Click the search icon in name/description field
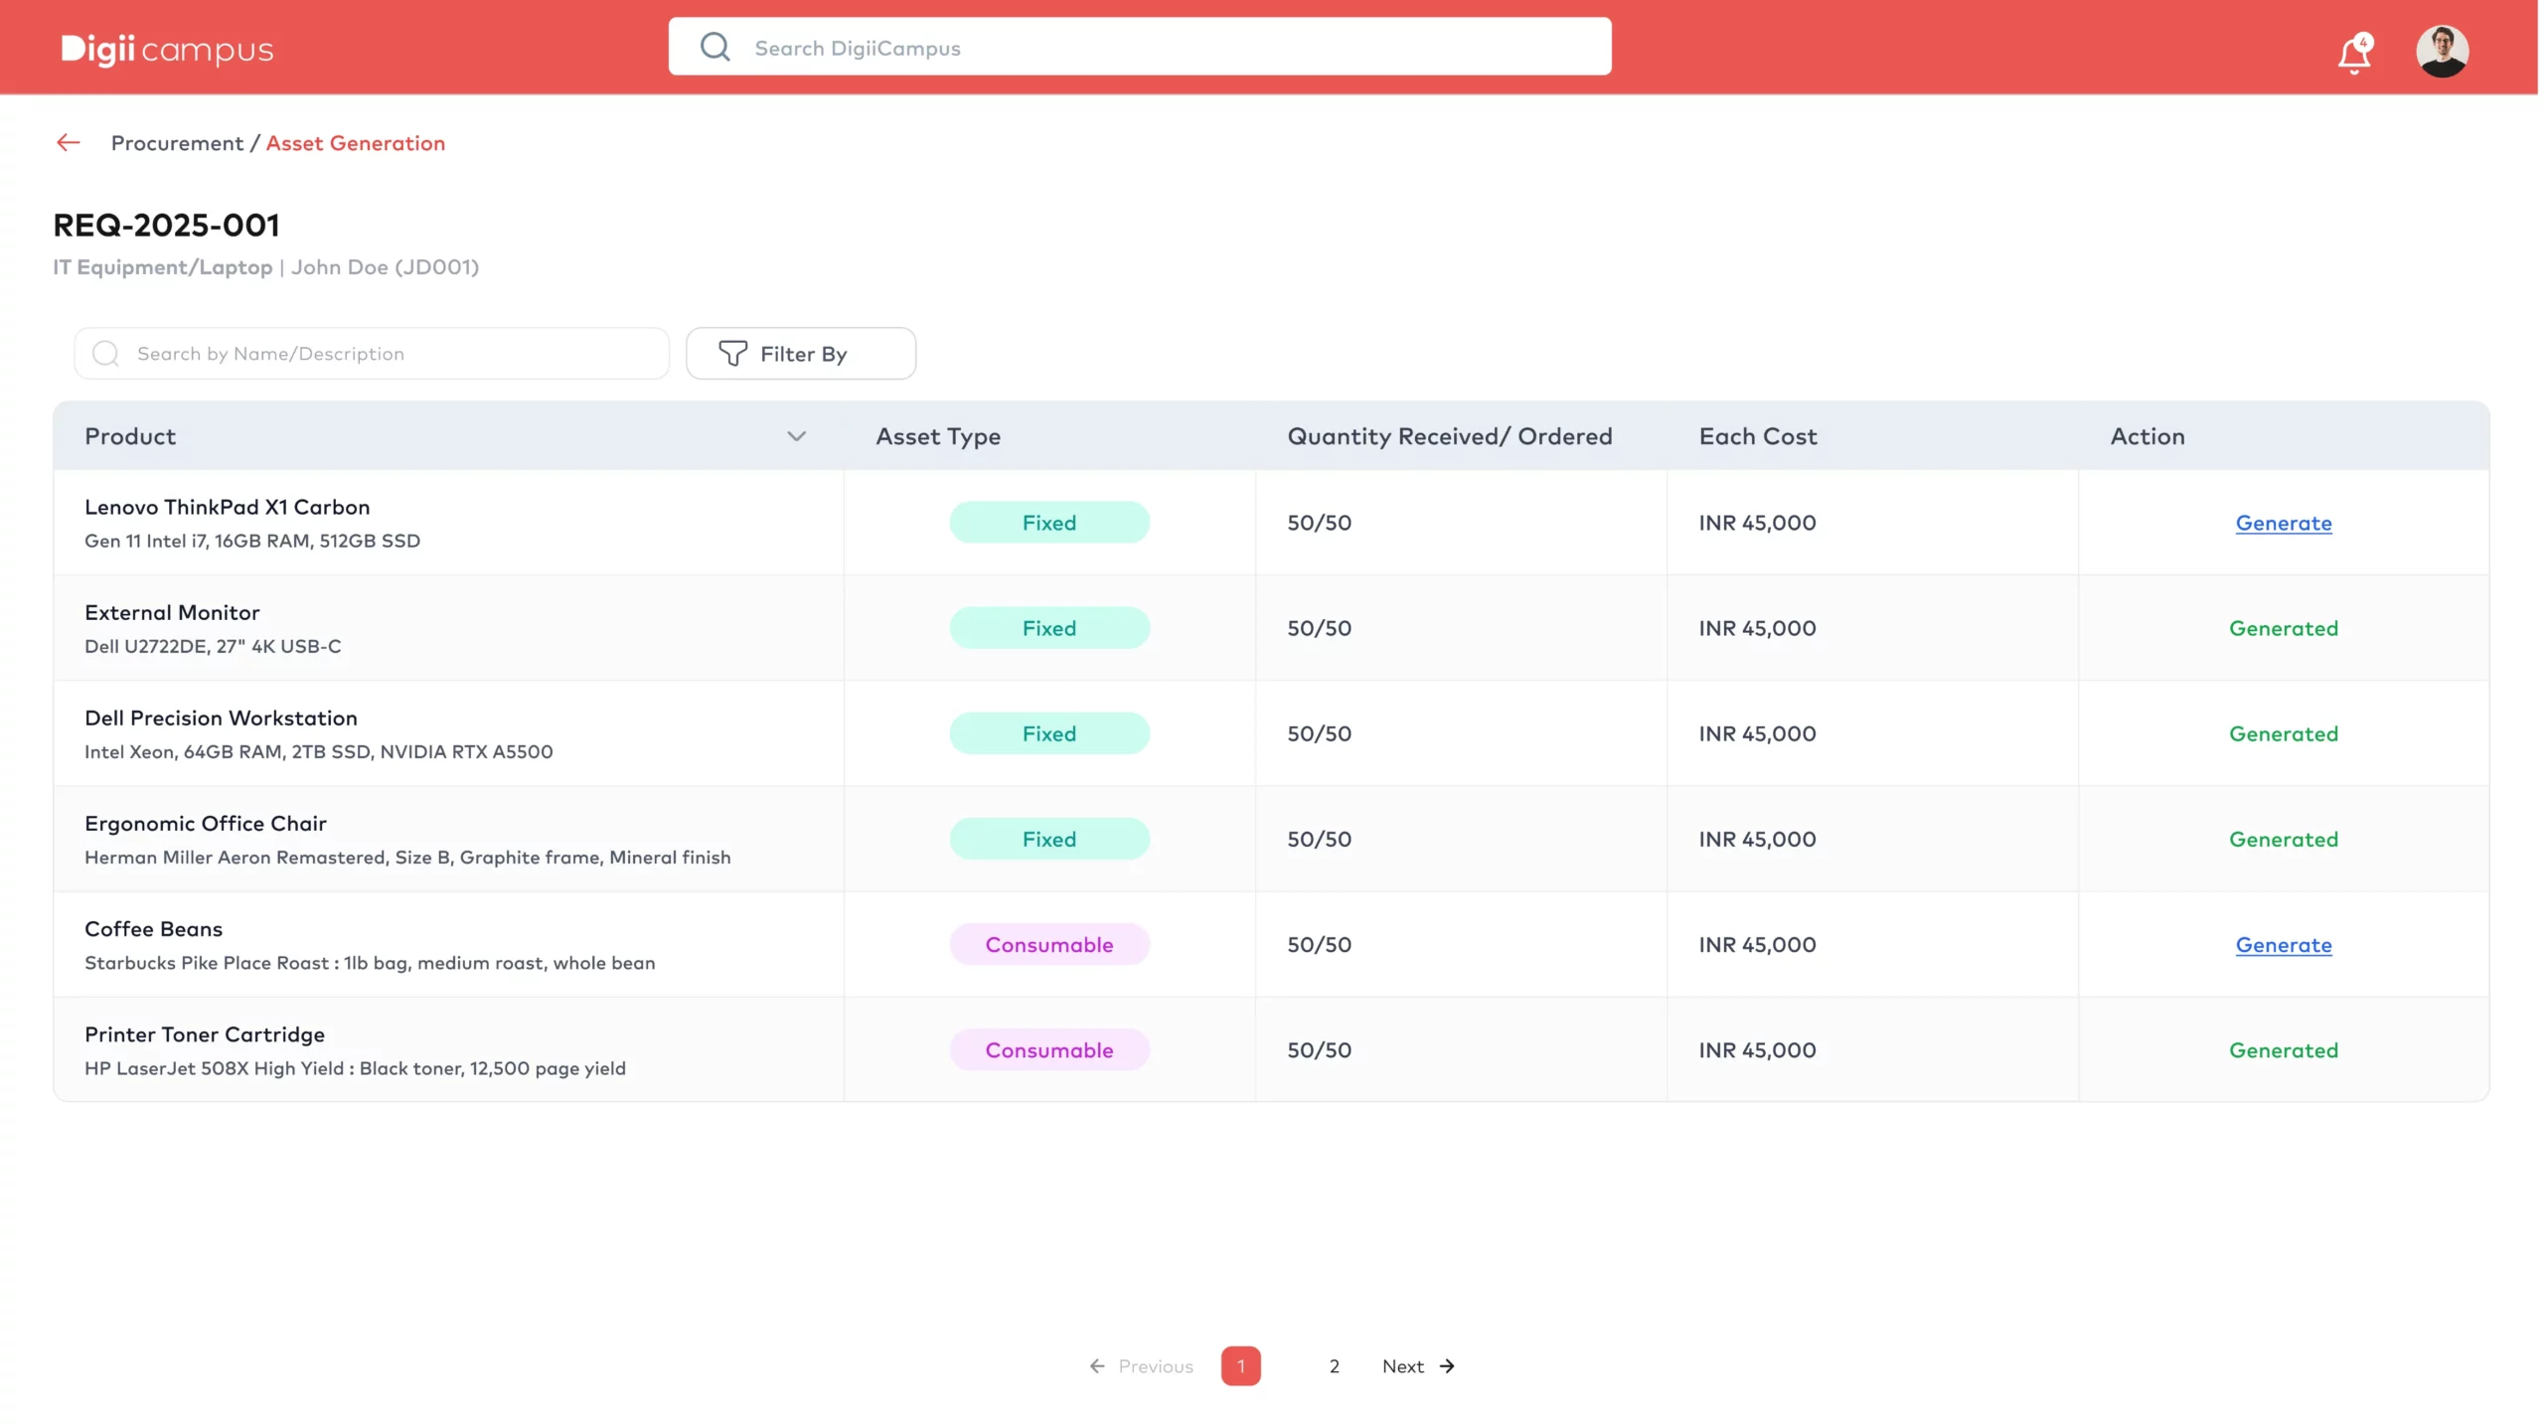The height and width of the screenshot is (1424, 2544). tap(105, 354)
